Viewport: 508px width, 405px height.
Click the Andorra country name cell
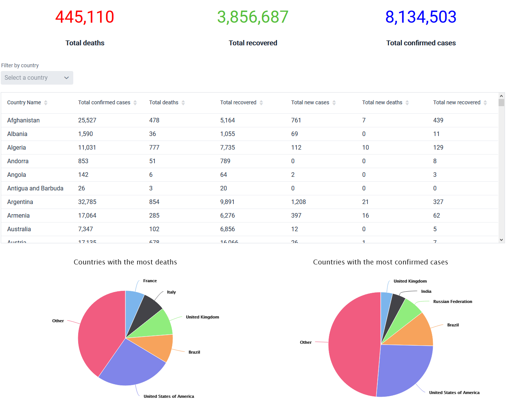tap(18, 161)
